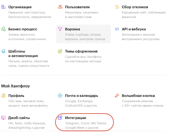Open Джоб-сайты settings link
169x137 pixels.
pos(19,118)
